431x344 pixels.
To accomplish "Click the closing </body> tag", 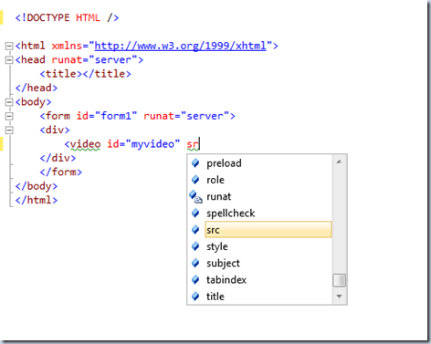I will pos(37,186).
